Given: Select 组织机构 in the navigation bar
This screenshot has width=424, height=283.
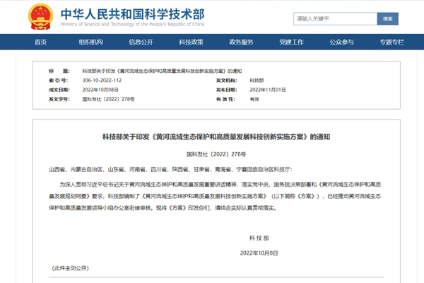Looking at the screenshot, I should pyautogui.click(x=91, y=42).
